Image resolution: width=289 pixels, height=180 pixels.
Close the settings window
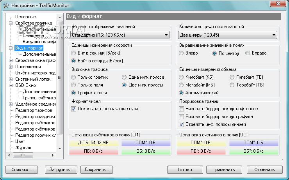click(278, 3)
